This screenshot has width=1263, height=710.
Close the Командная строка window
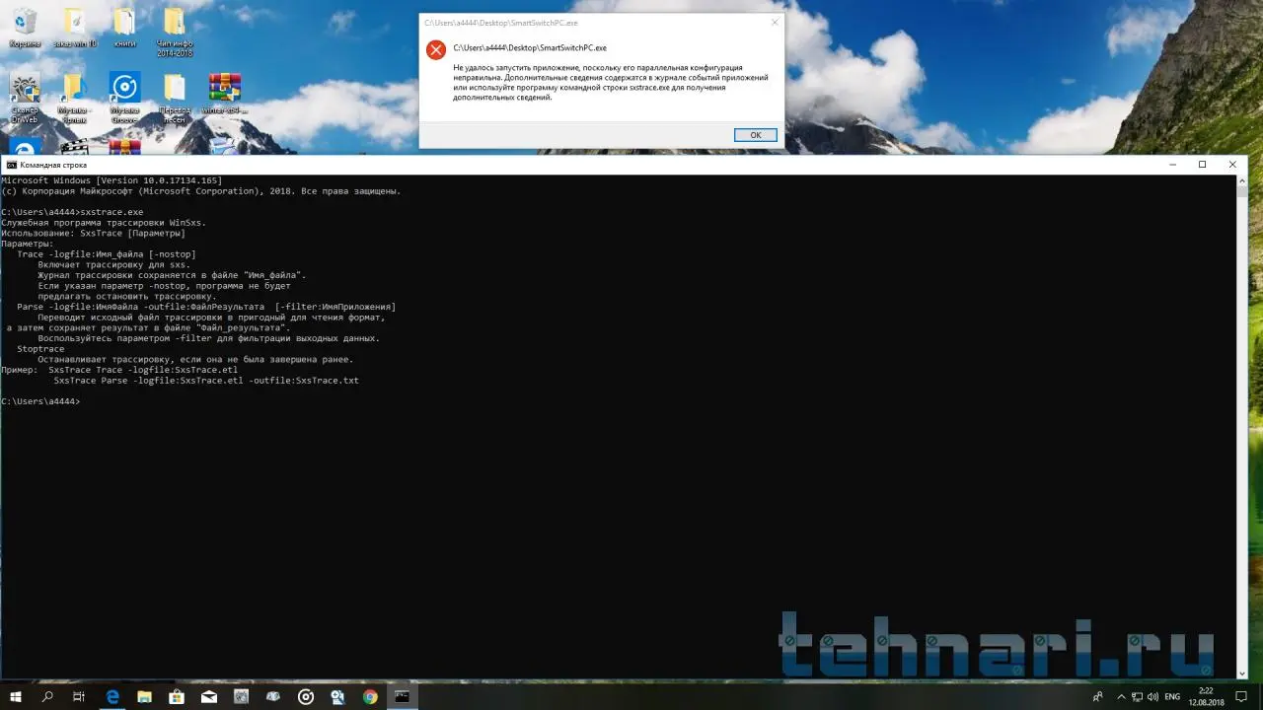1232,165
